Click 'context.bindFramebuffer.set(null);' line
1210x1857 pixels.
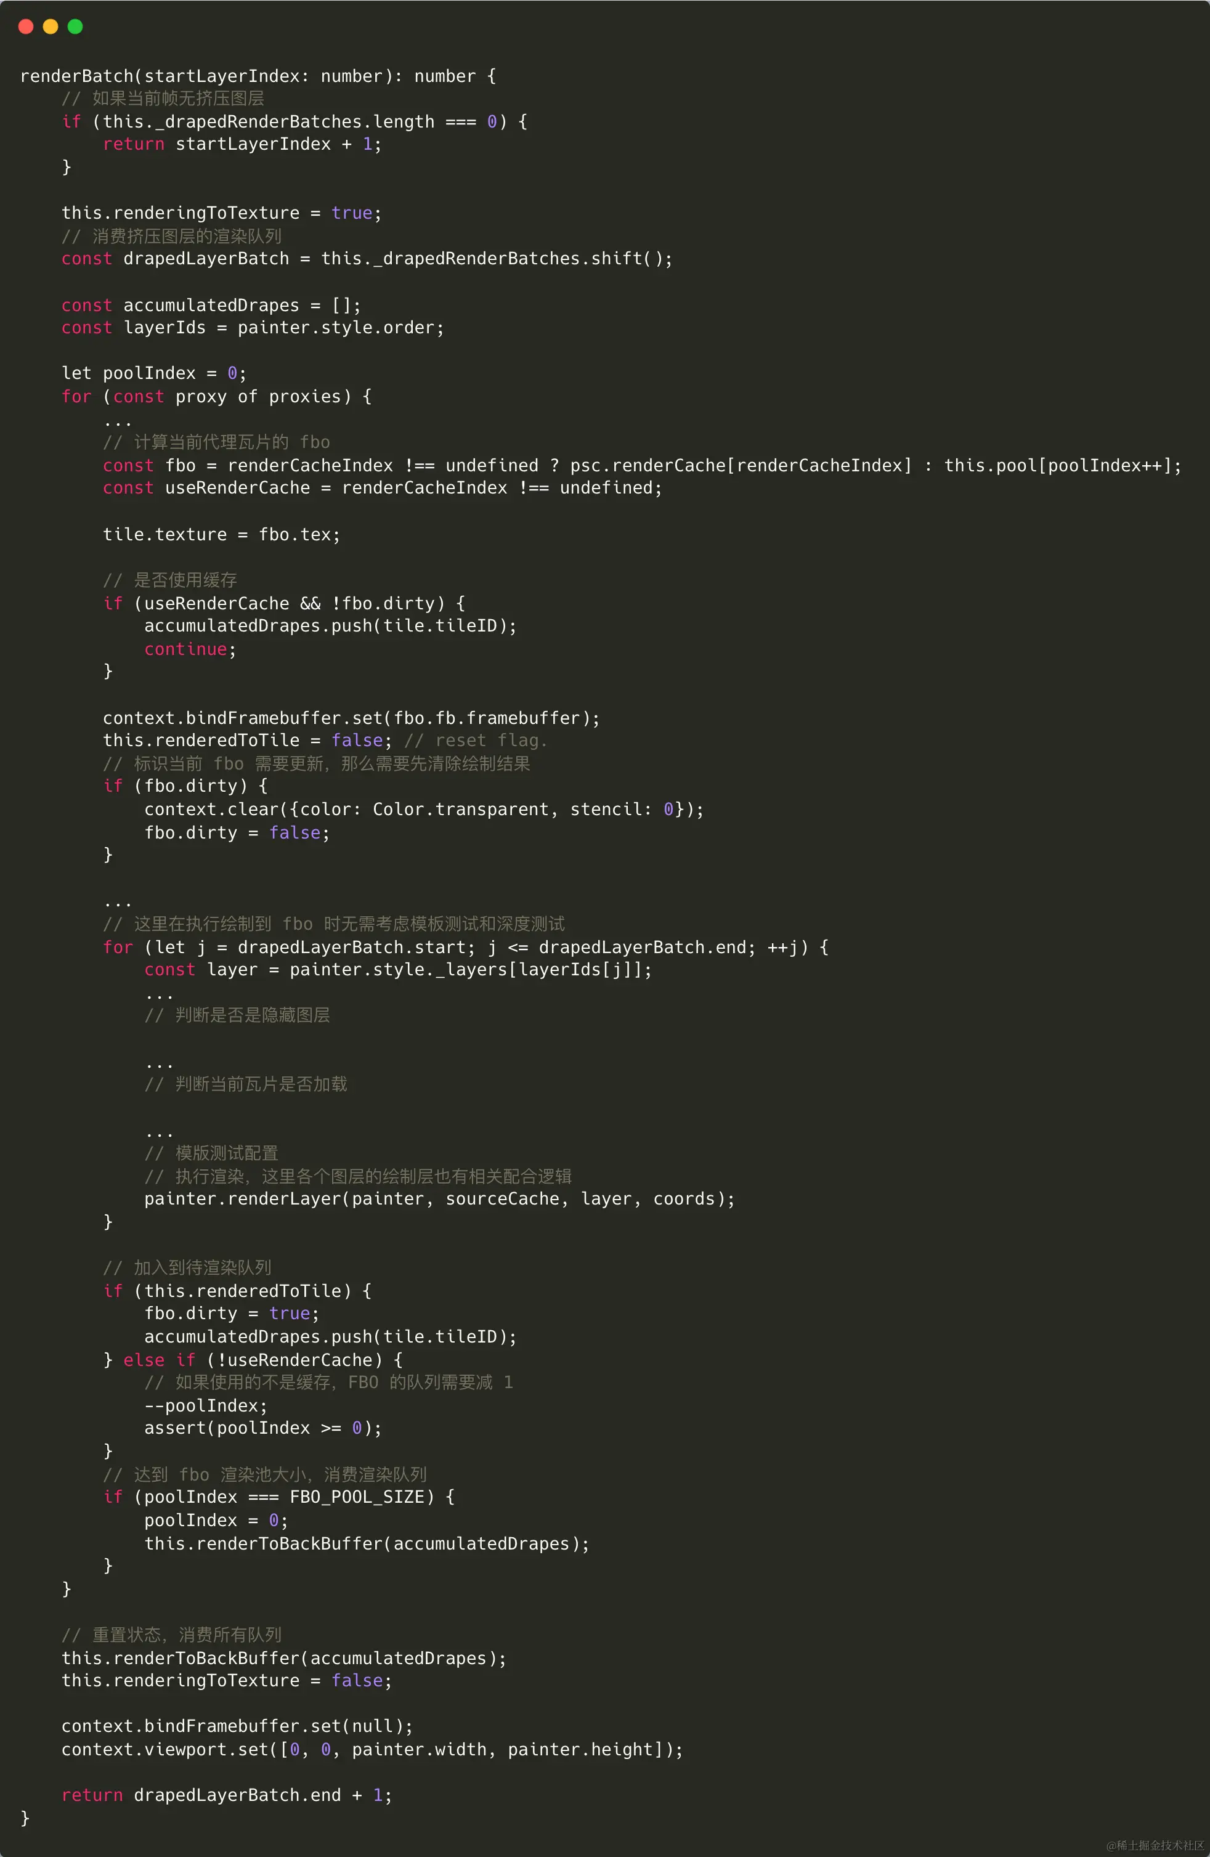237,1727
